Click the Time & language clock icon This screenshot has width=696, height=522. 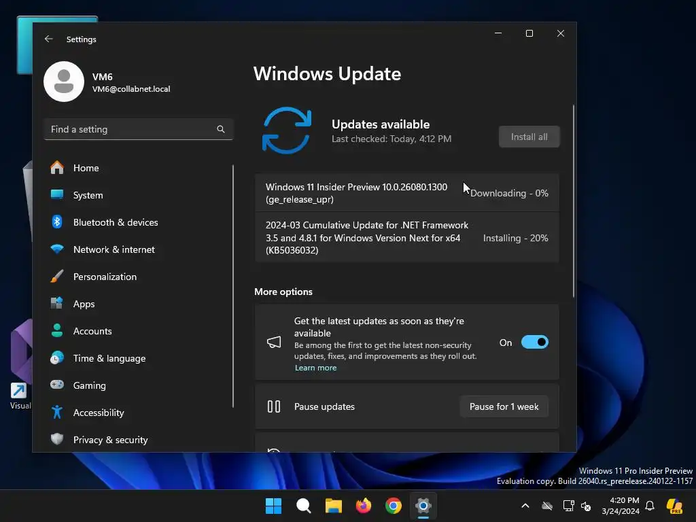click(57, 358)
